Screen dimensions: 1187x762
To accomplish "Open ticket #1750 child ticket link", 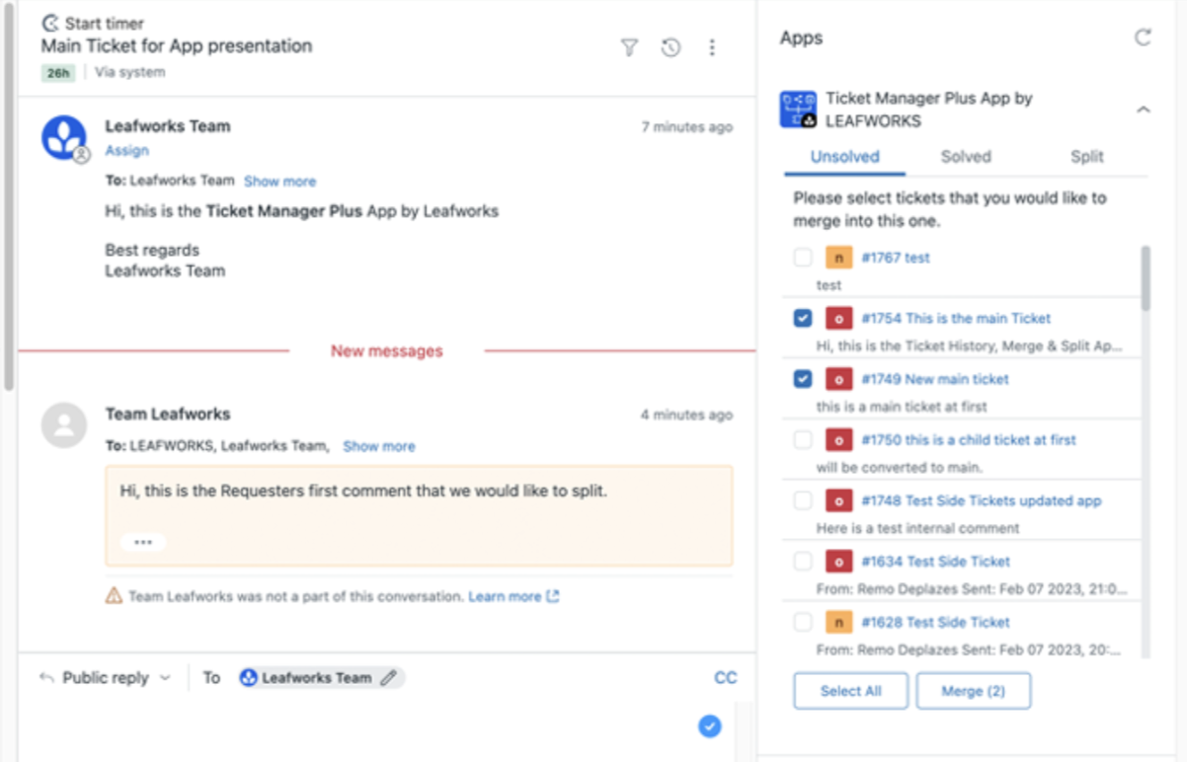I will point(968,439).
